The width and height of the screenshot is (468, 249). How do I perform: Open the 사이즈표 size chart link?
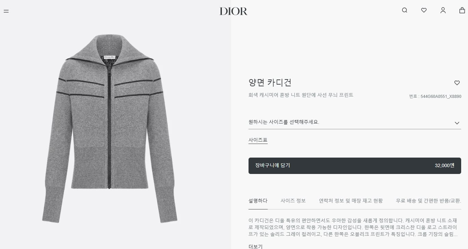pos(258,140)
